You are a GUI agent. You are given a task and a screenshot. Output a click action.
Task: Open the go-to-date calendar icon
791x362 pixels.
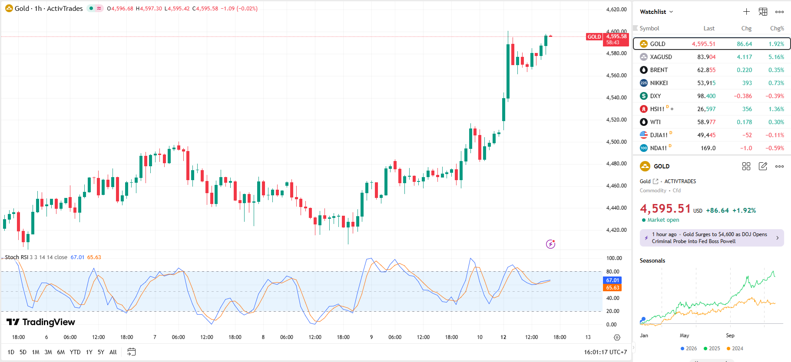tap(131, 352)
